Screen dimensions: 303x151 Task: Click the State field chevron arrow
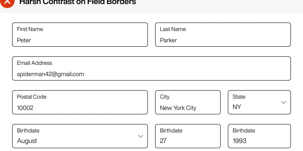click(284, 102)
